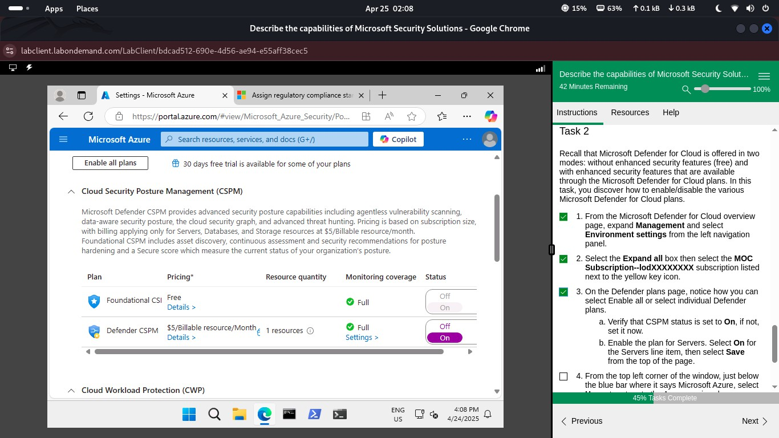This screenshot has width=779, height=438.
Task: Click the Enable all plans button
Action: tap(109, 163)
